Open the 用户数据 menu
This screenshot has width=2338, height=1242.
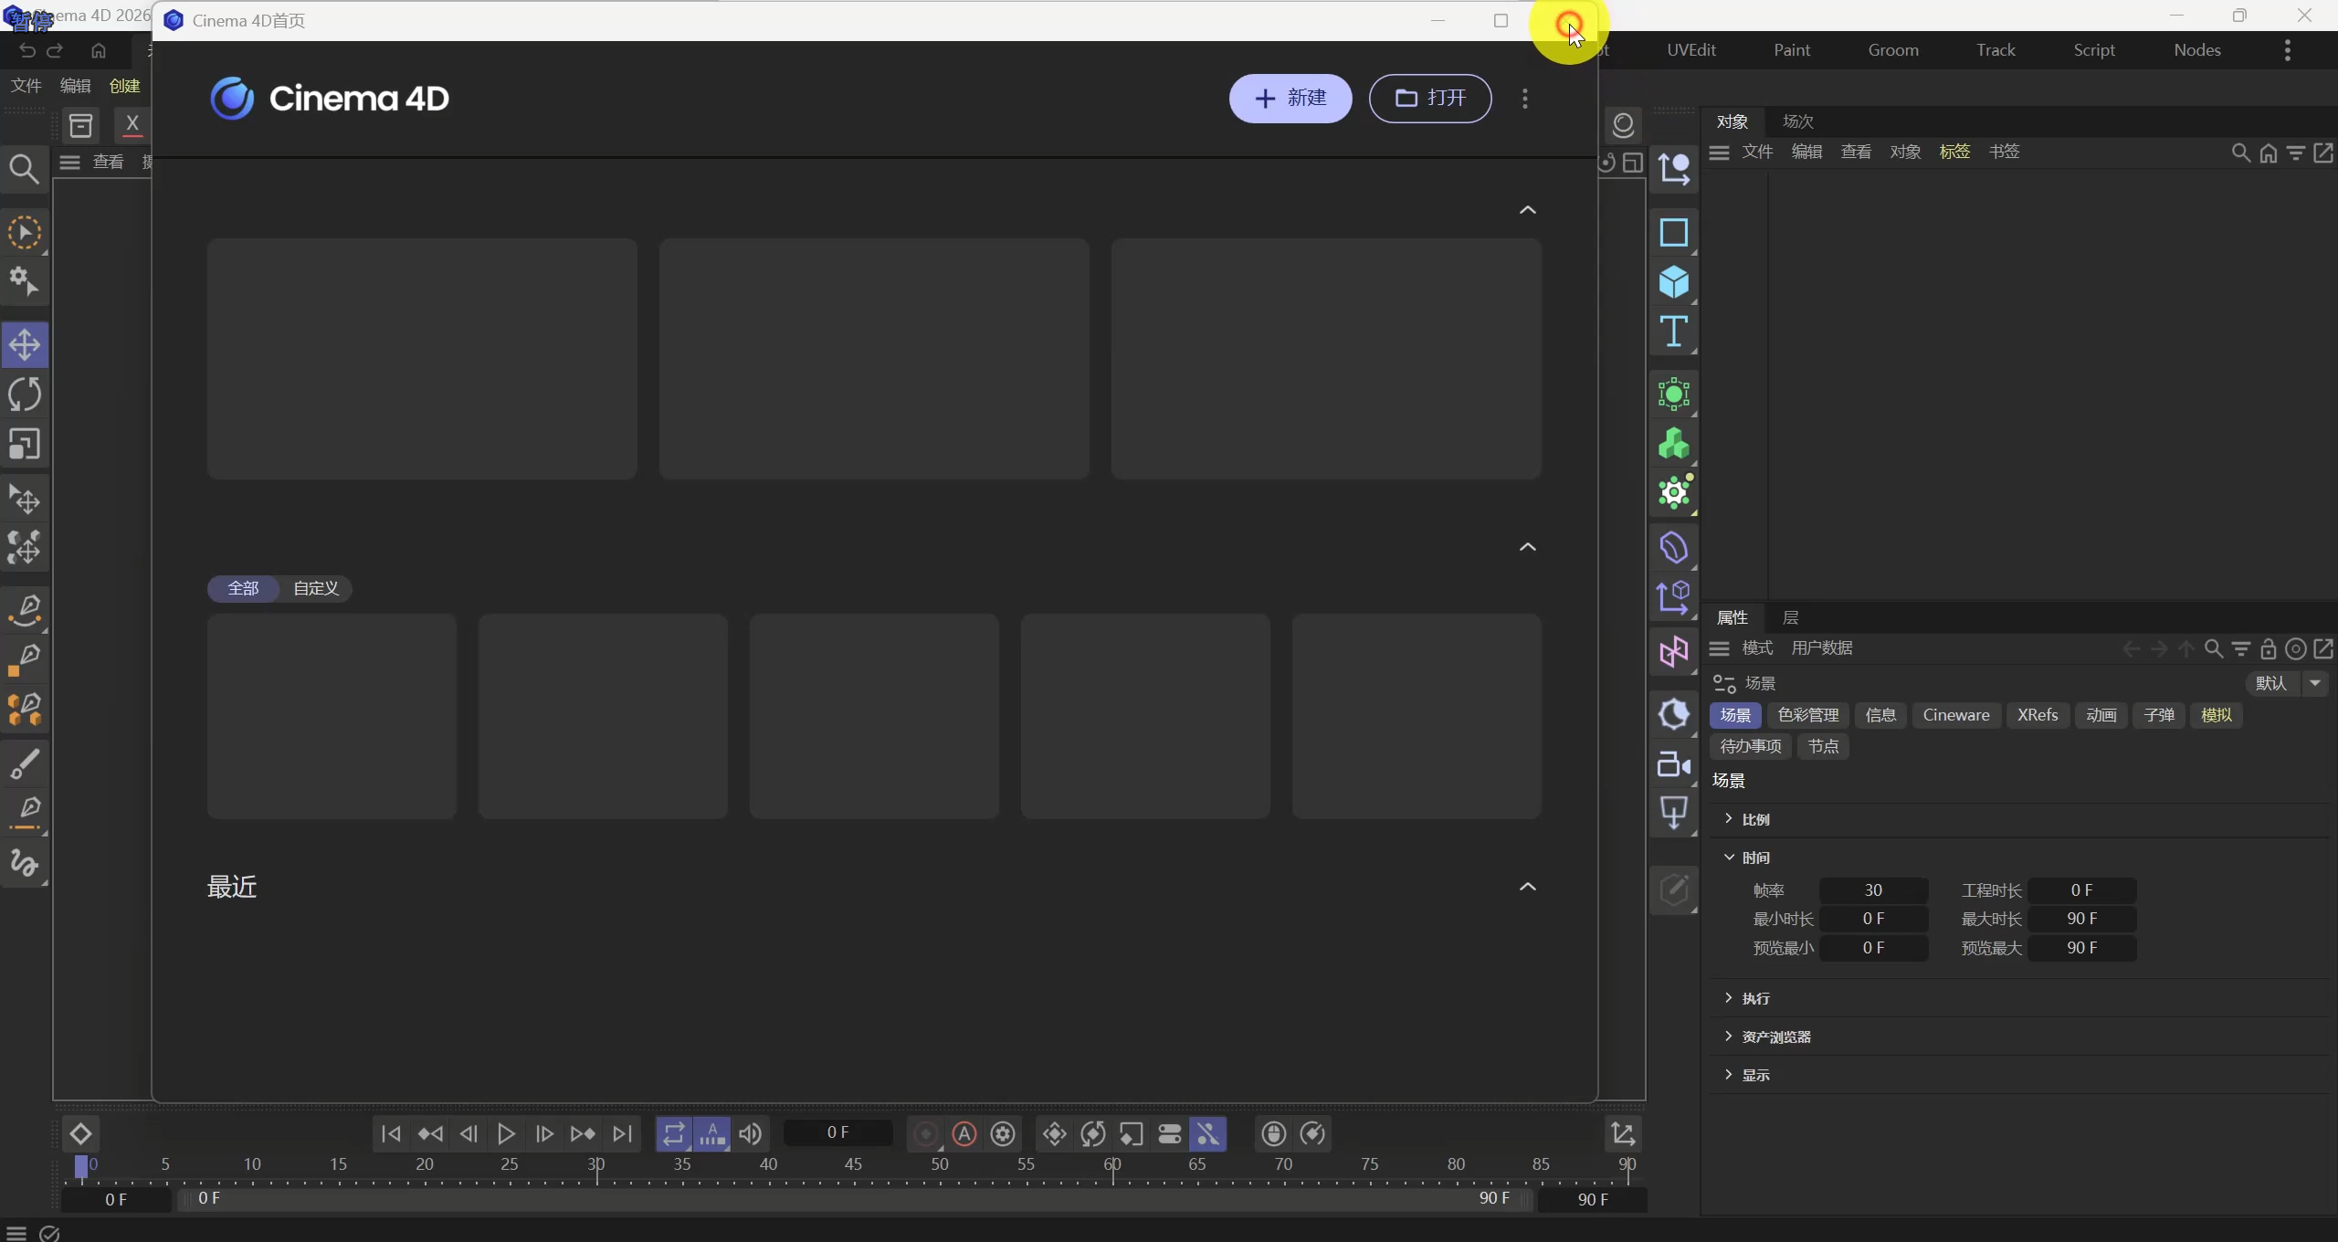[1822, 648]
